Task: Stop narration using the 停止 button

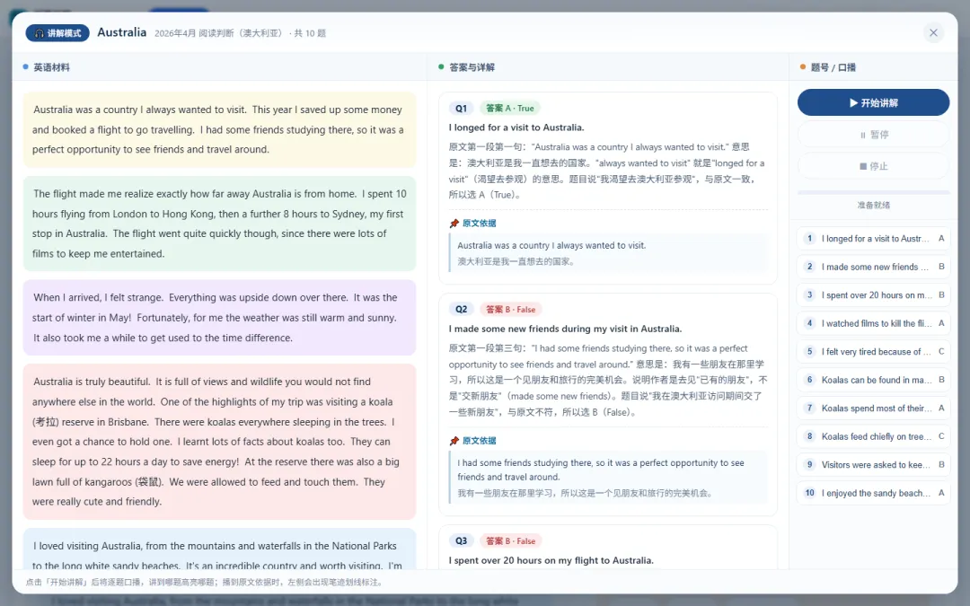Action: point(873,166)
